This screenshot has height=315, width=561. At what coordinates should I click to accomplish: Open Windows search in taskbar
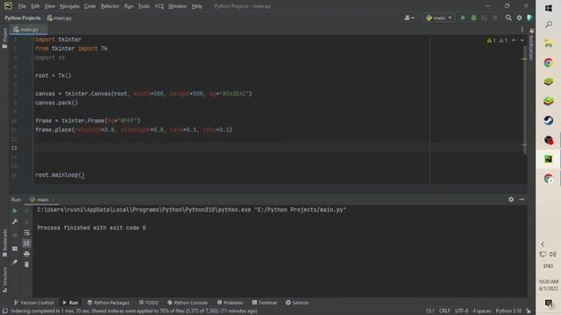click(548, 24)
